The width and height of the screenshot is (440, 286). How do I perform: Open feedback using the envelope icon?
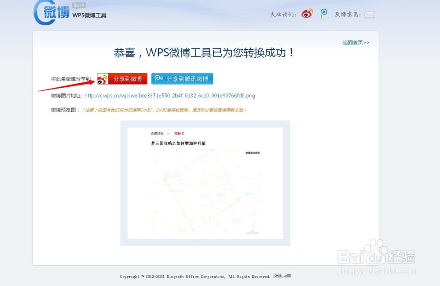(370, 15)
